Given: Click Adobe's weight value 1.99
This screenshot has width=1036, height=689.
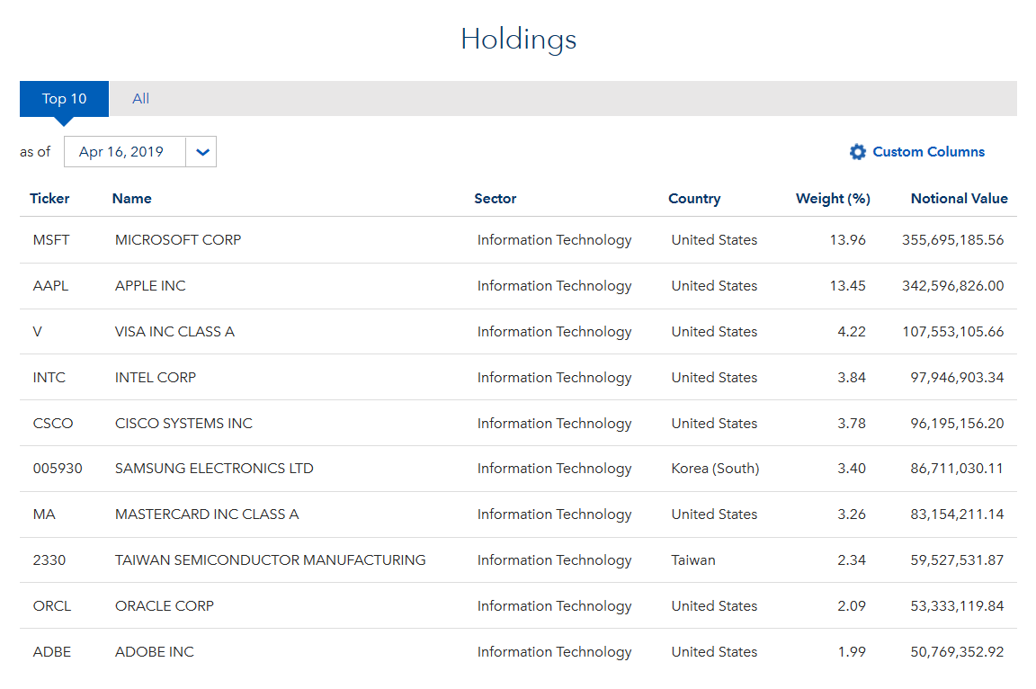Looking at the screenshot, I should (x=852, y=651).
